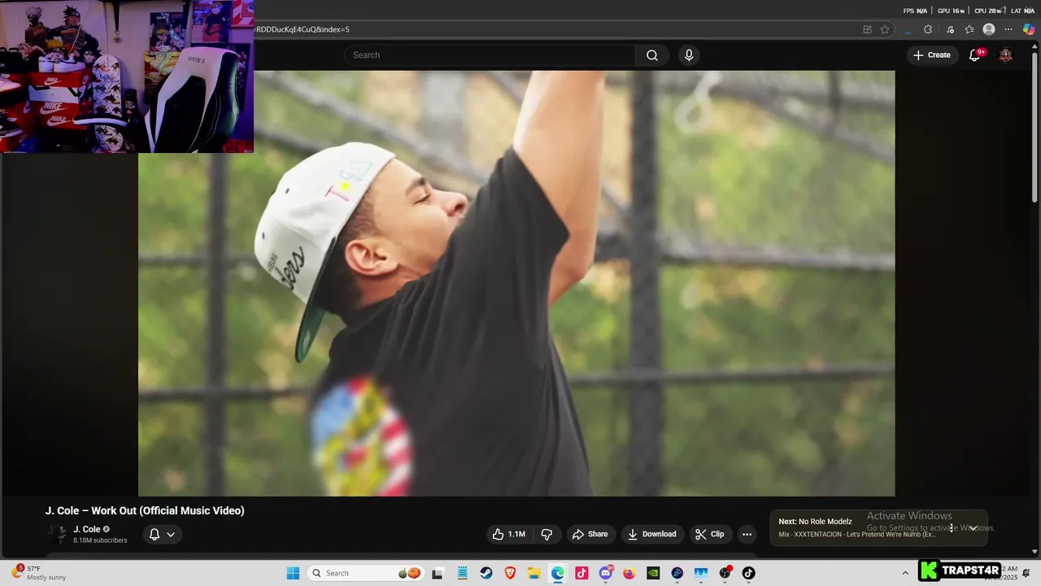Open Firefox from taskbar
The image size is (1041, 586).
coord(629,573)
